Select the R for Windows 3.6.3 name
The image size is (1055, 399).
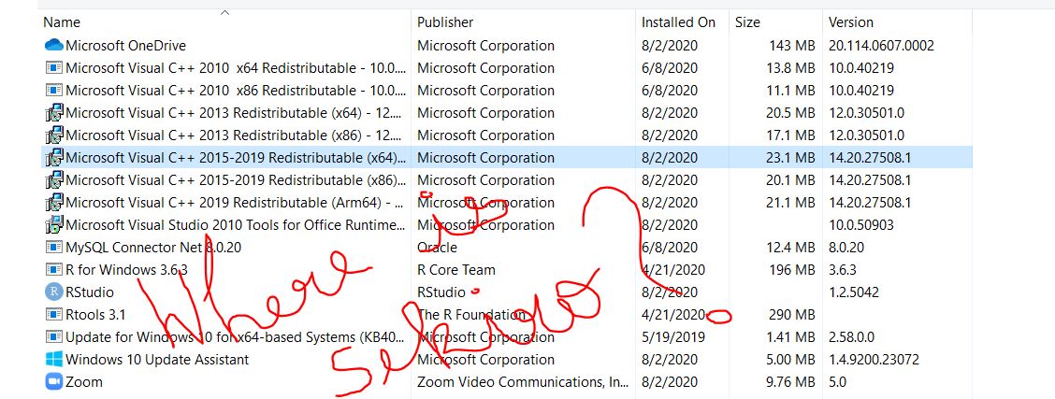point(126,269)
